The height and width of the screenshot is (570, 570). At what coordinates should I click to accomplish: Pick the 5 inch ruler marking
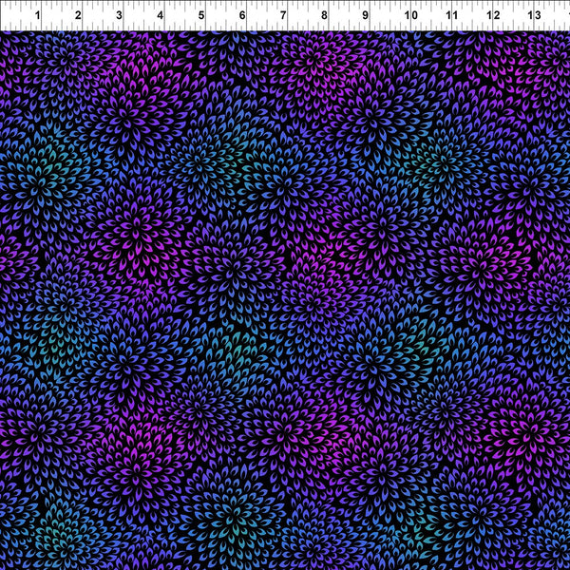(x=201, y=16)
